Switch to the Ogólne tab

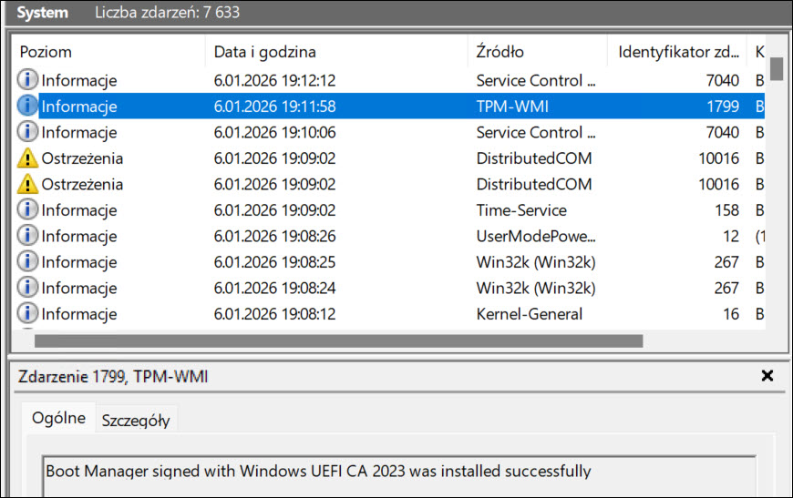pyautogui.click(x=58, y=419)
